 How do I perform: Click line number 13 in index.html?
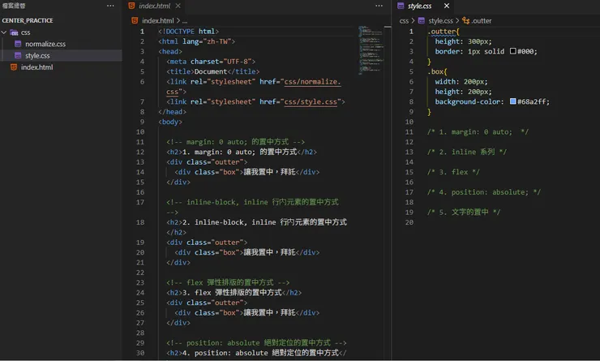(x=140, y=162)
